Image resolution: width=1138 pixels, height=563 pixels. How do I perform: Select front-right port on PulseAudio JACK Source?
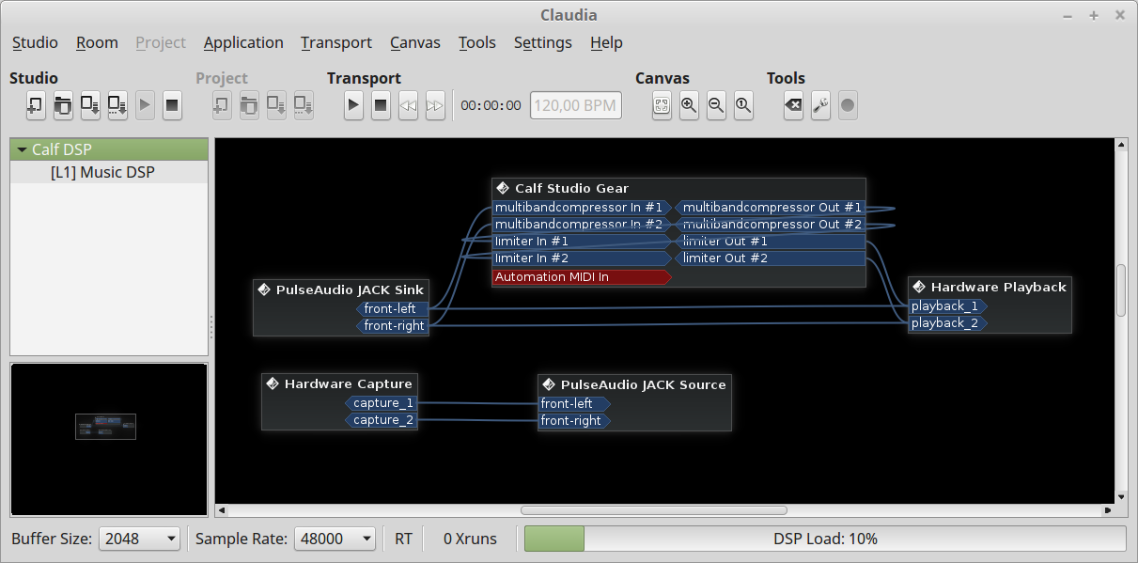(x=574, y=420)
